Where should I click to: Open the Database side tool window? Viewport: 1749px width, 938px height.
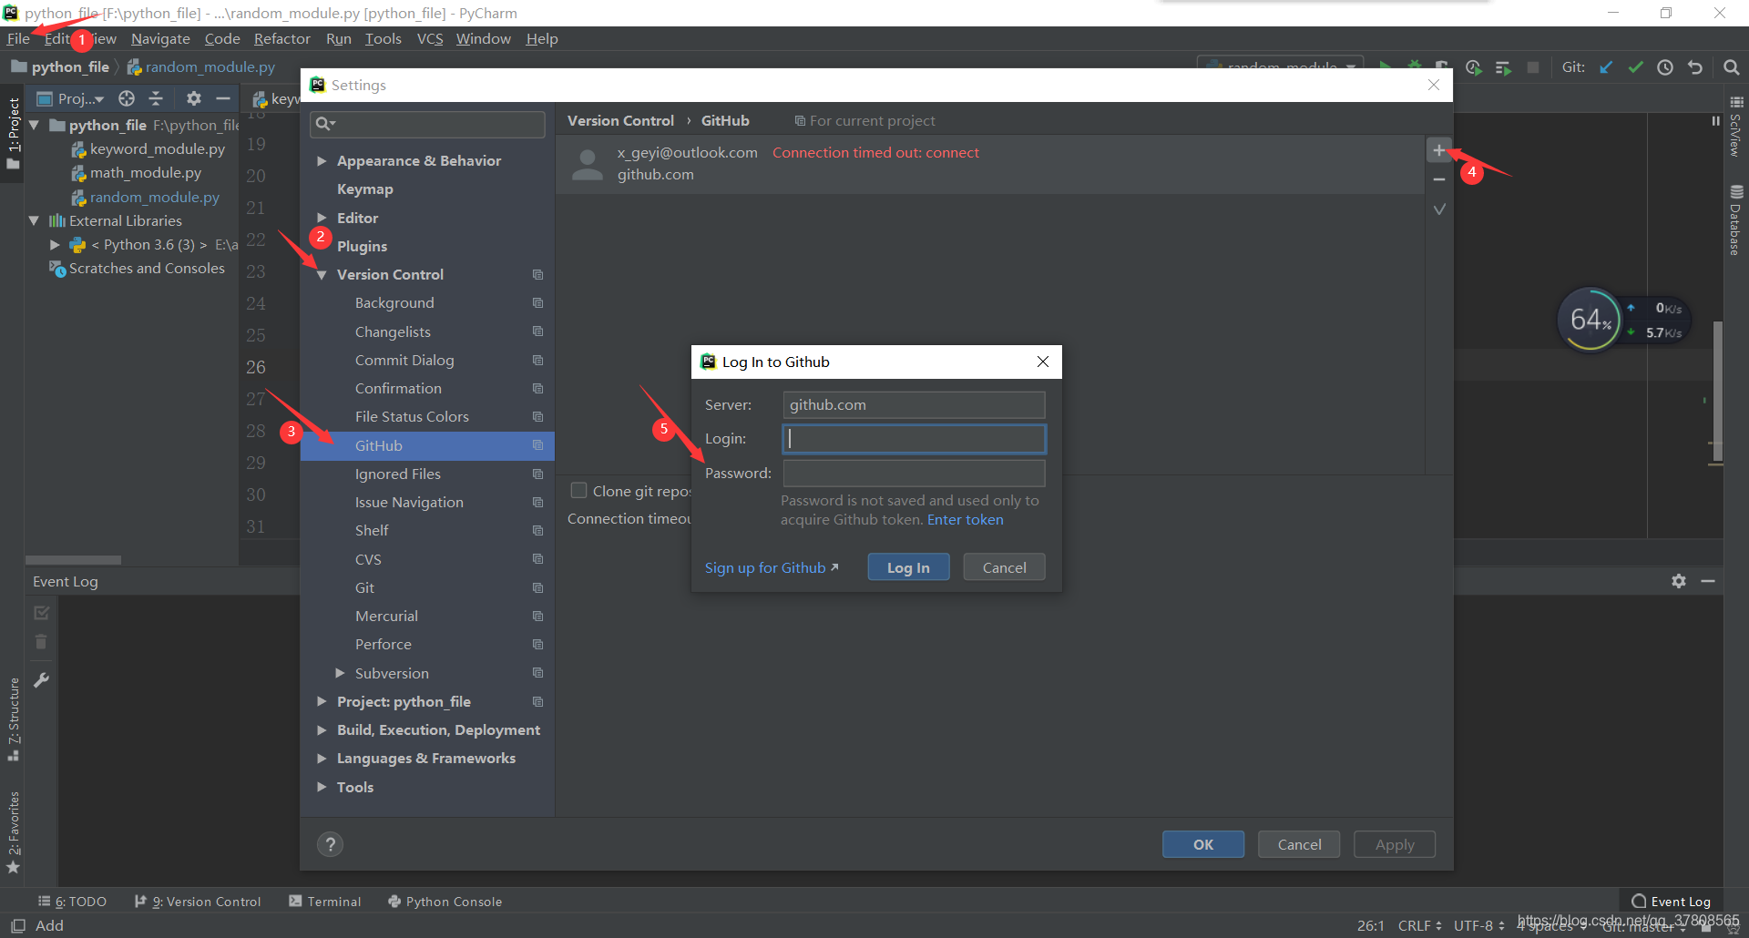pyautogui.click(x=1736, y=220)
